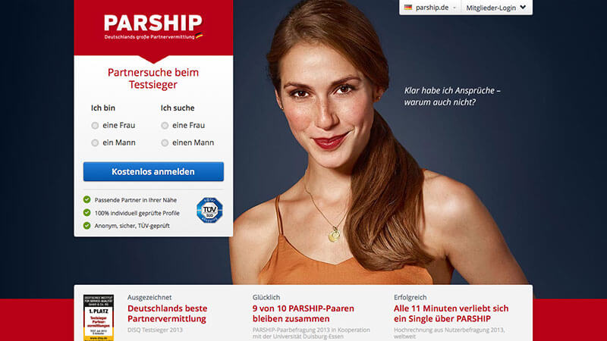This screenshot has height=341, width=607.
Task: Open '9 von 10 PARSHIP-Paaren bleiben zusammen'
Action: [303, 314]
